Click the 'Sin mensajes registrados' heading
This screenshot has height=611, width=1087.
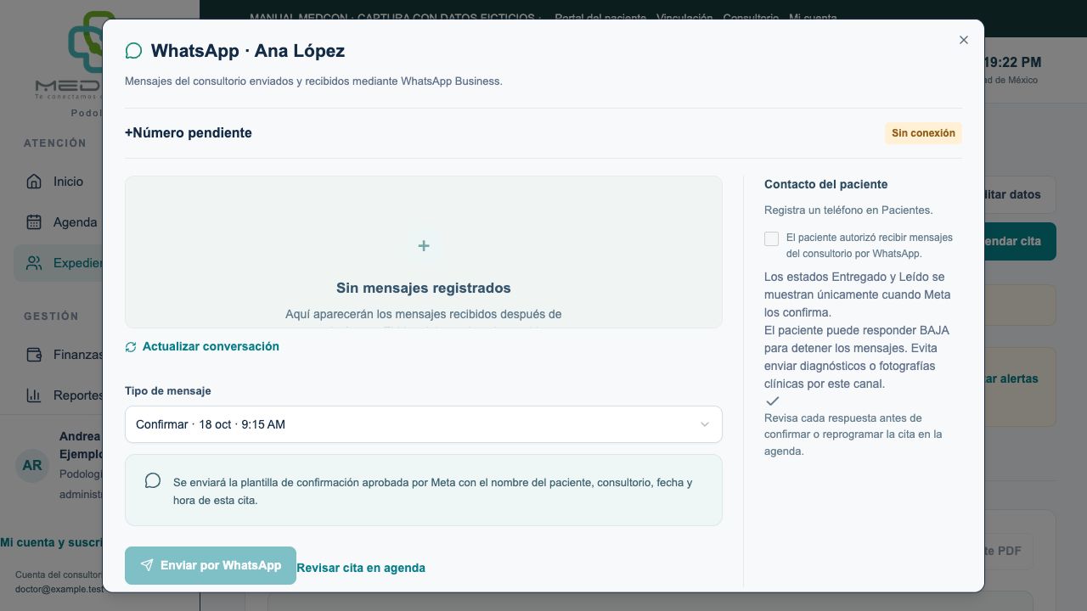pos(424,288)
